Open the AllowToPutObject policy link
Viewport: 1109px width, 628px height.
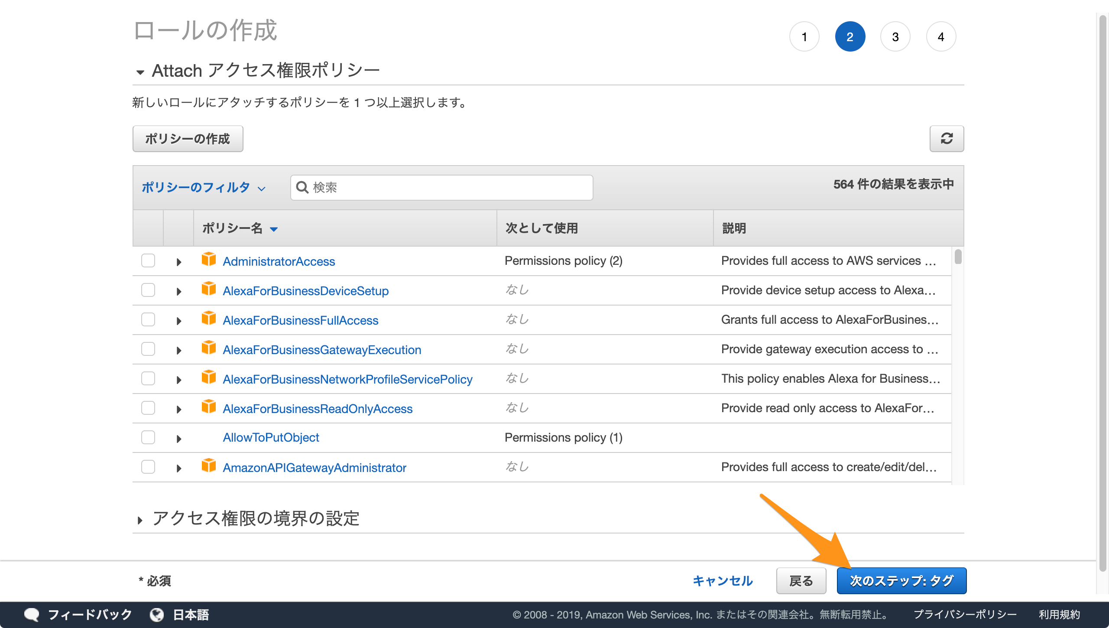tap(271, 437)
